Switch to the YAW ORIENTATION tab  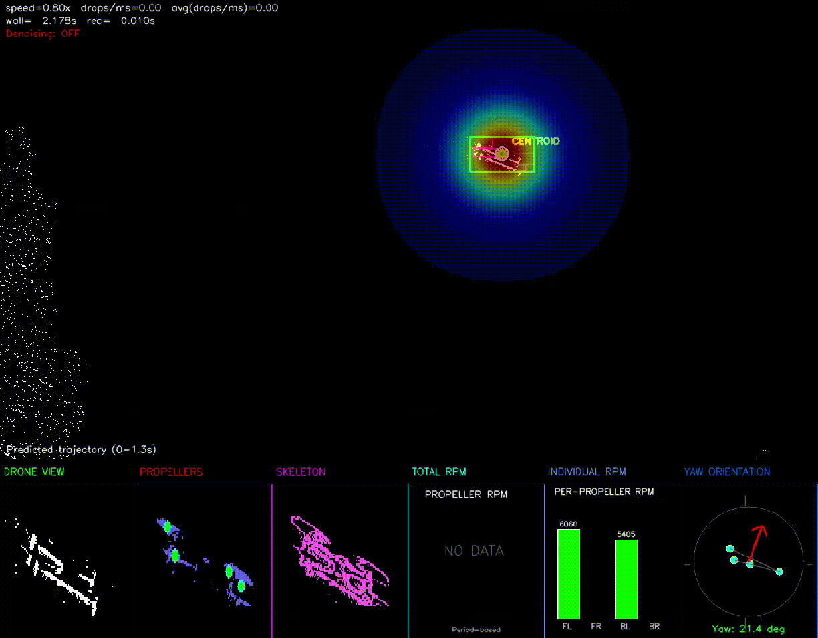pos(726,471)
